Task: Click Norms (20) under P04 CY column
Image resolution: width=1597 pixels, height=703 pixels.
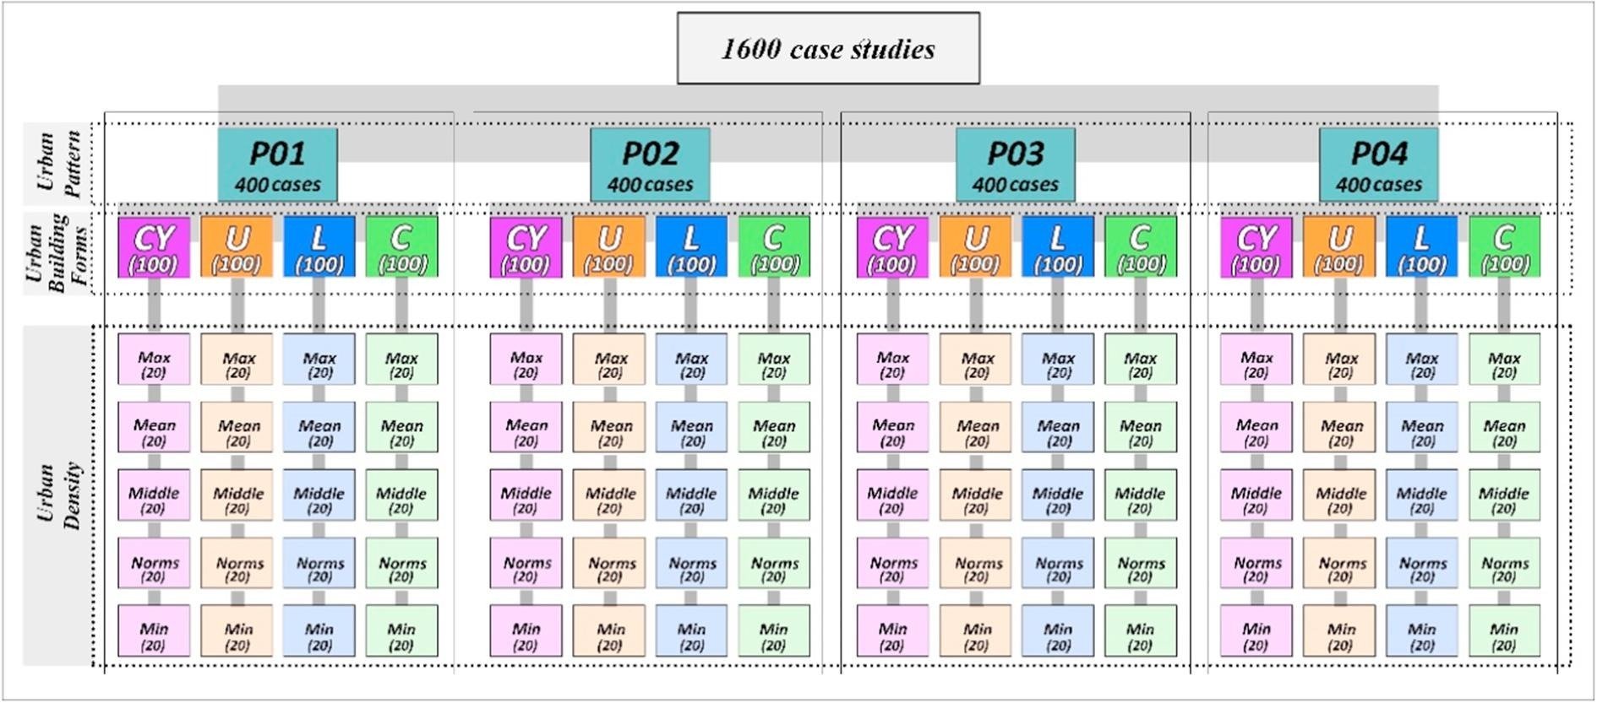Action: [1256, 563]
